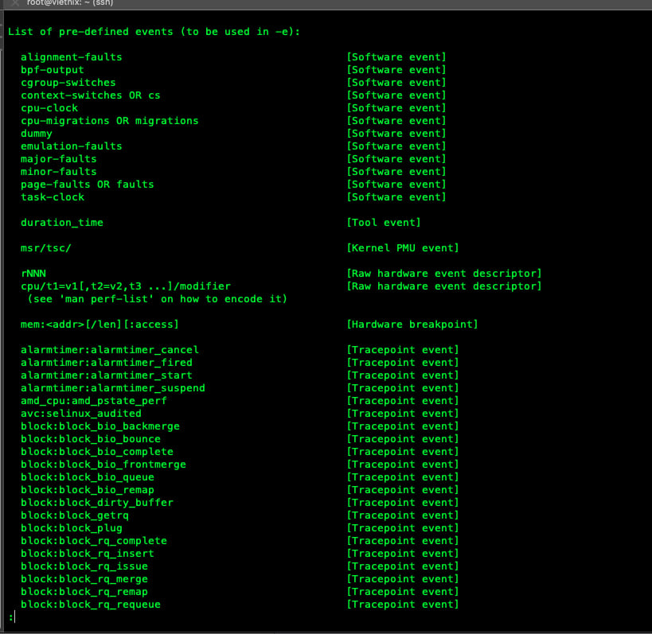This screenshot has height=634, width=652.
Task: Select 'block:block_rq_remap' entry
Action: click(x=84, y=592)
